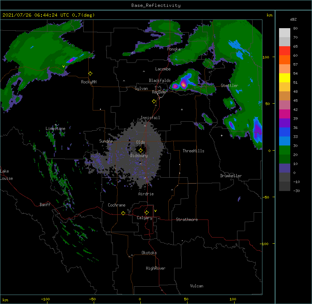
Task: Click the Stettler label
Action: [229, 86]
